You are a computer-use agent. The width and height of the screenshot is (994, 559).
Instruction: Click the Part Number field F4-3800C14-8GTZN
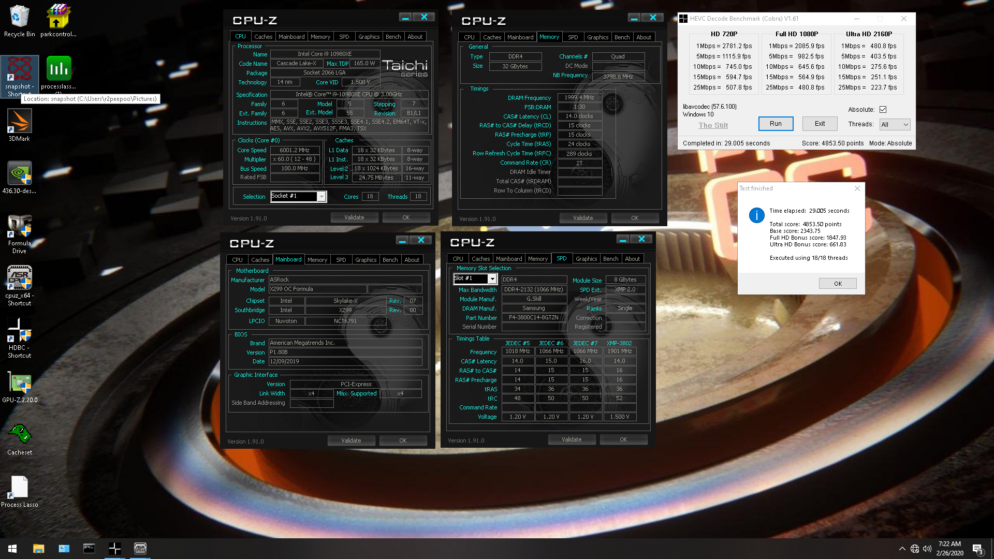click(x=534, y=318)
